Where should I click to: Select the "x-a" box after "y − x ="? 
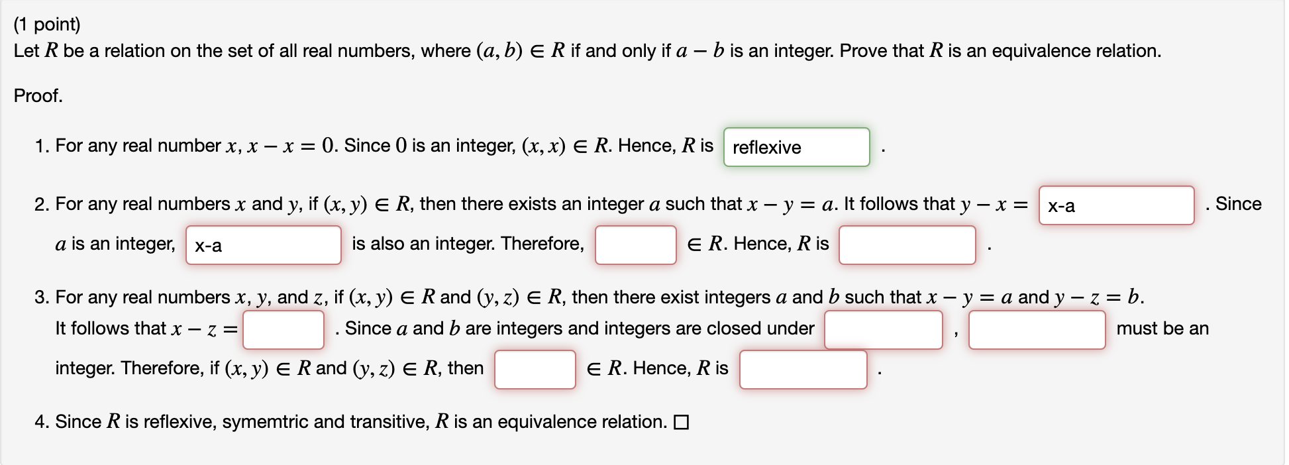pyautogui.click(x=1117, y=206)
